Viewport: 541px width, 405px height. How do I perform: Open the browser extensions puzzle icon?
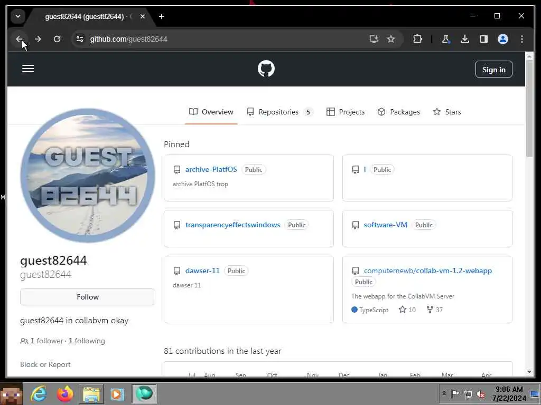417,39
